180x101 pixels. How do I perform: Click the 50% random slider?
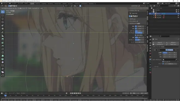(139, 33)
